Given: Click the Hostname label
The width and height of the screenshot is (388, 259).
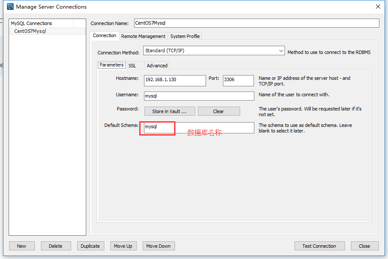Looking at the screenshot, I should (x=127, y=78).
